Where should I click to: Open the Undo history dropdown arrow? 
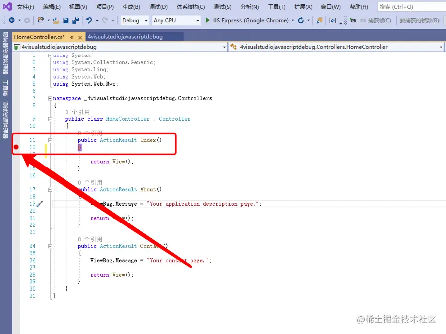(97, 20)
